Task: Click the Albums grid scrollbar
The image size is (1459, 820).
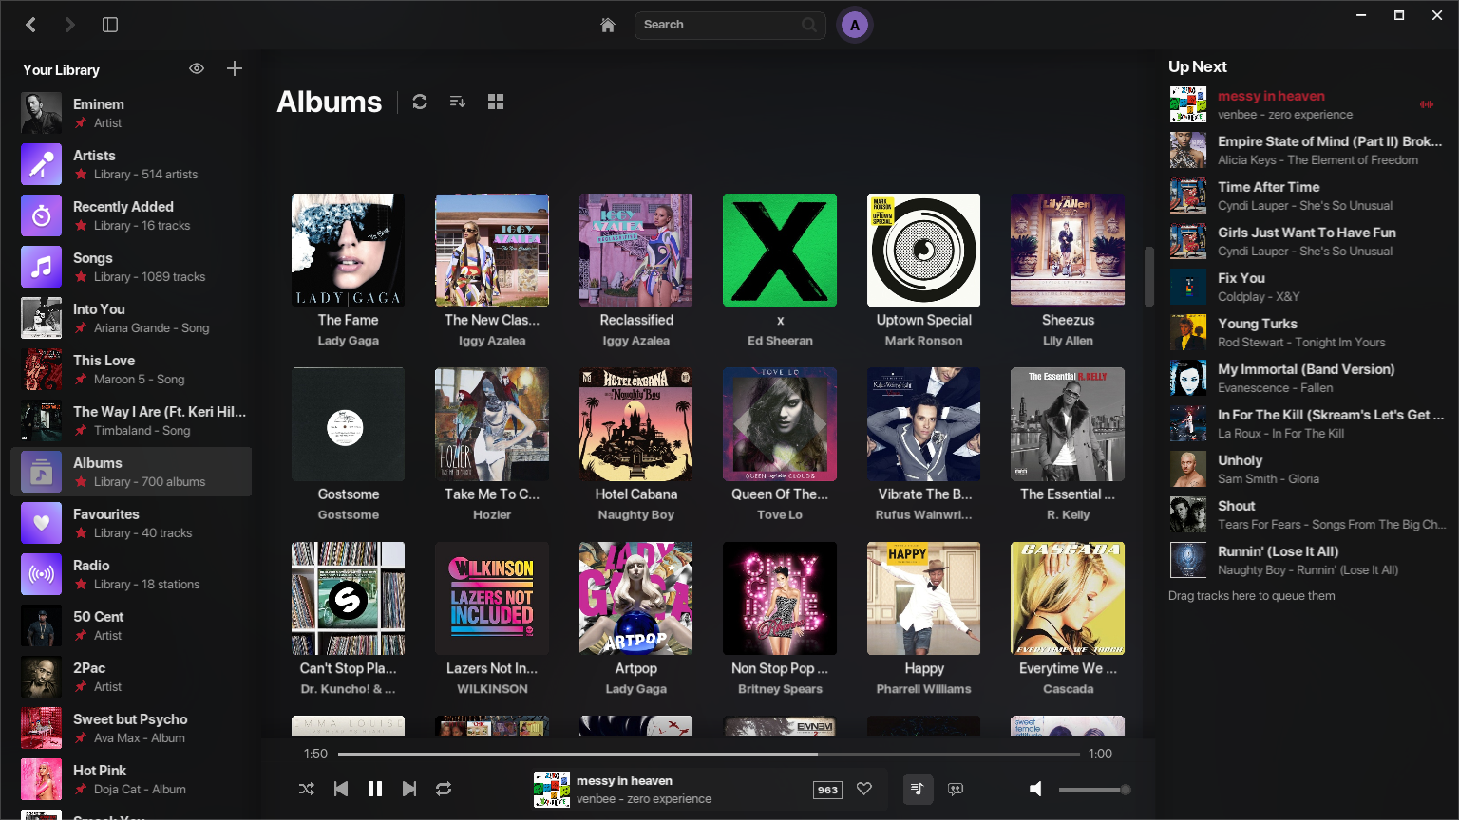Action: (1148, 276)
